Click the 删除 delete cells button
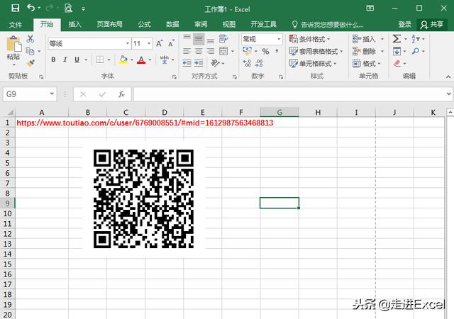Image resolution: width=454 pixels, height=319 pixels. 364,51
